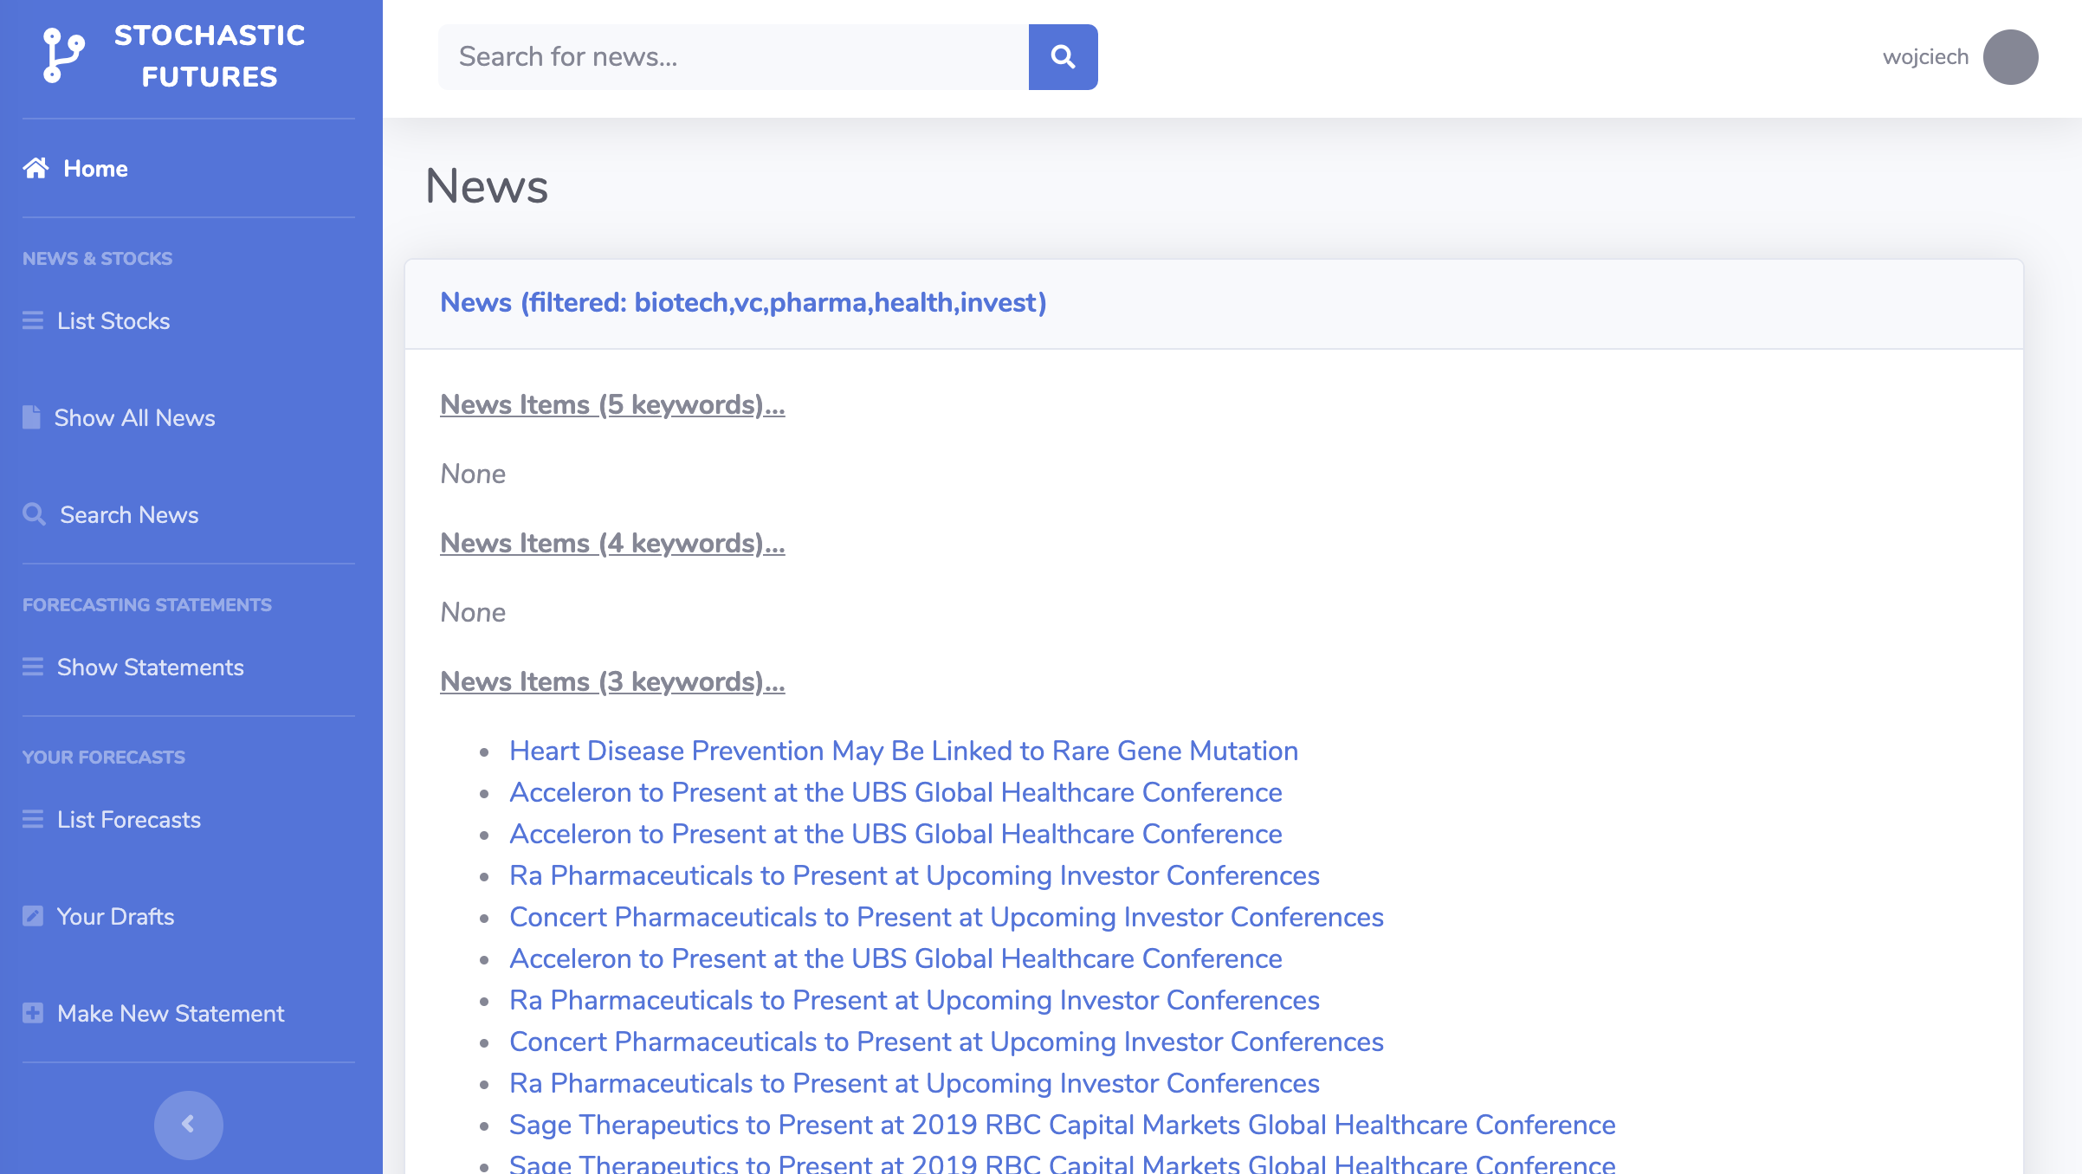Click the List Forecasts list icon
This screenshot has width=2082, height=1174.
33,819
